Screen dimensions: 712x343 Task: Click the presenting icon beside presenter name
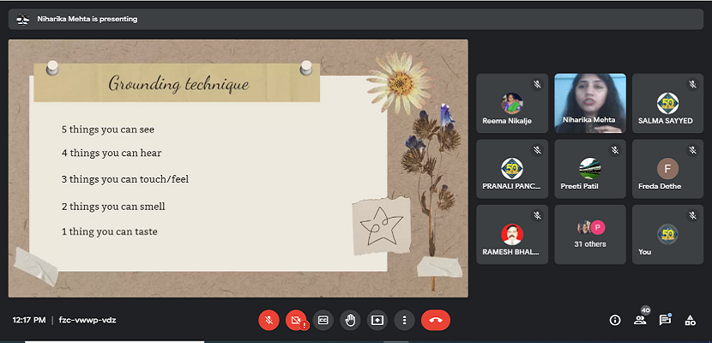coord(22,20)
